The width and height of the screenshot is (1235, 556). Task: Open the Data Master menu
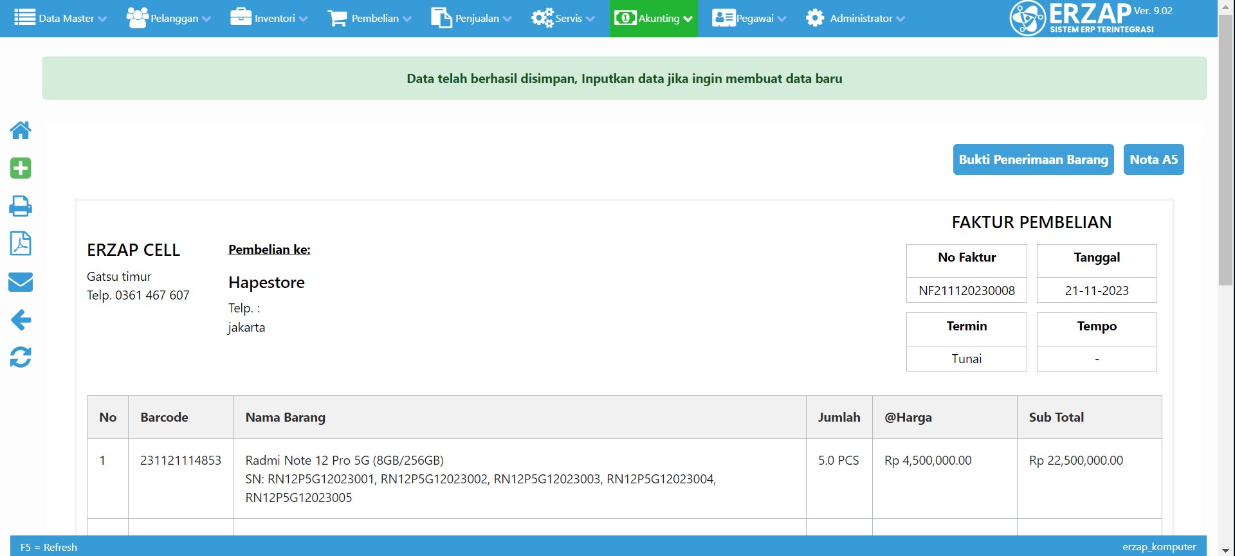[60, 18]
